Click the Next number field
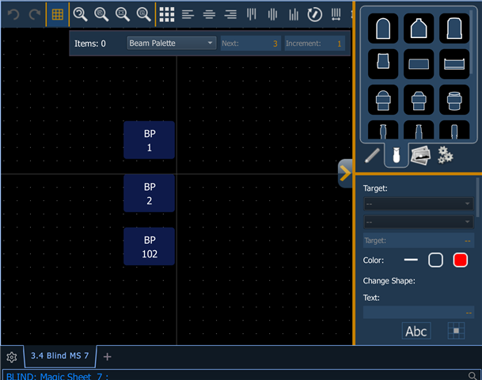Image resolution: width=482 pixels, height=380 pixels. 249,44
